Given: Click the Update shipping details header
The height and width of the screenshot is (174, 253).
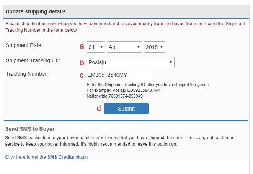Looking at the screenshot, I should point(36,11).
